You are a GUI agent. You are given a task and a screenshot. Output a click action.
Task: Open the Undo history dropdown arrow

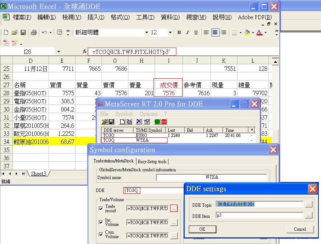click(50, 32)
